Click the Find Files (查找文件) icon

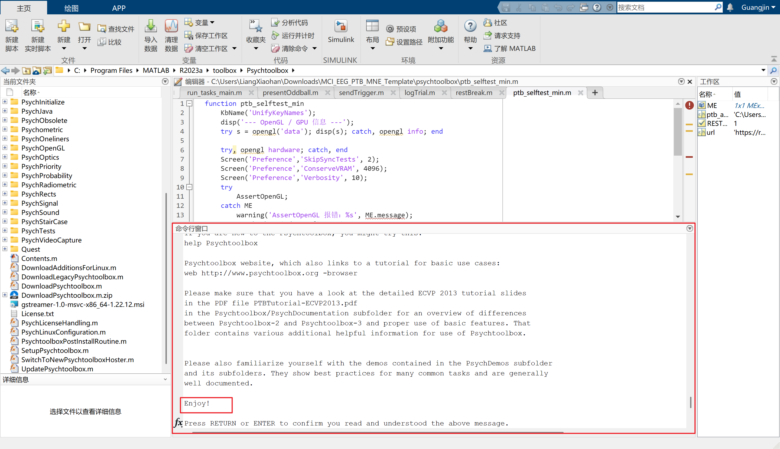tap(102, 29)
